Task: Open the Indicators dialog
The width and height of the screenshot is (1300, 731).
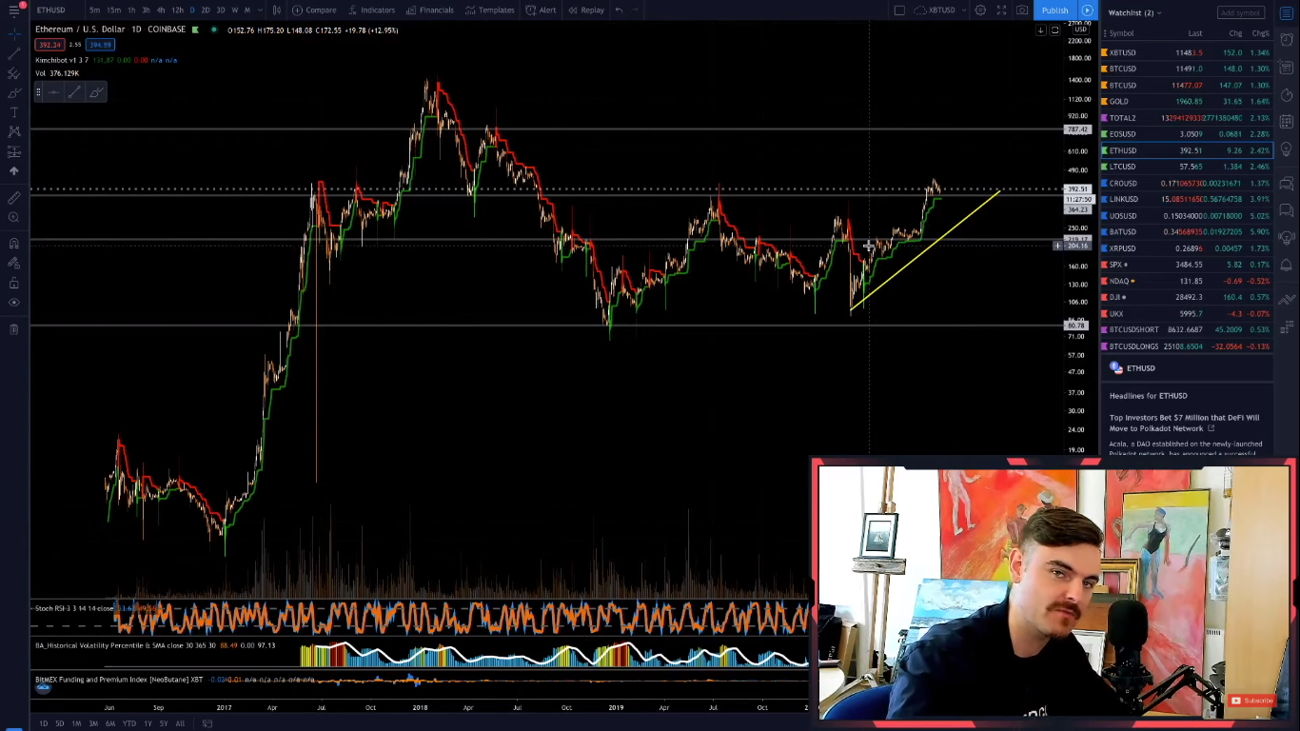Action: click(x=372, y=10)
